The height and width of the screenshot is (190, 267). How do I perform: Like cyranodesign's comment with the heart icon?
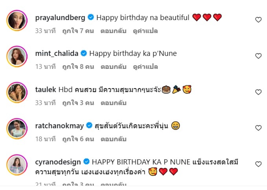click(258, 164)
